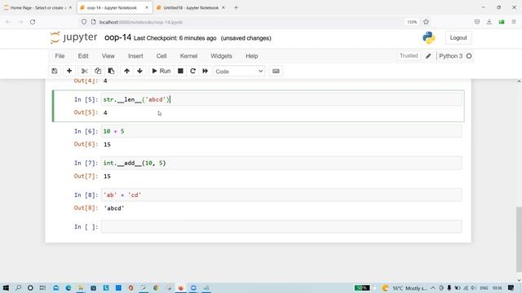Image resolution: width=522 pixels, height=293 pixels.
Task: Click into cell In [6] '10 + 5'
Action: (281, 131)
